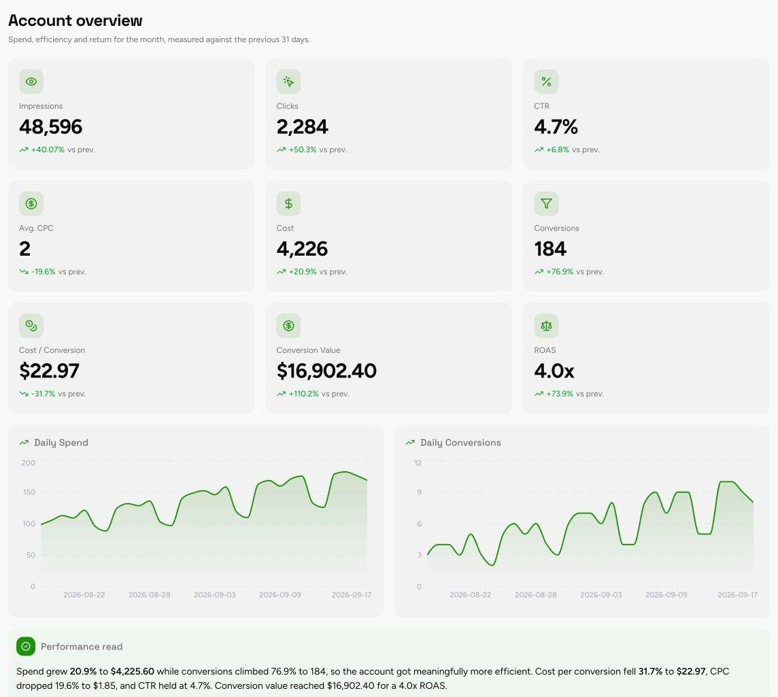Viewport: 778px width, 697px height.
Task: Click the trend arrow beside +6.8% on CTR
Action: pyautogui.click(x=539, y=150)
